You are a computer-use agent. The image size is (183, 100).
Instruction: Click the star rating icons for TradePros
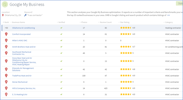tap(126, 76)
